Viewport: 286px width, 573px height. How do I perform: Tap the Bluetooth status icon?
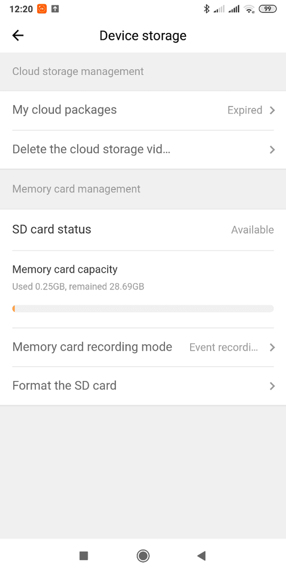(207, 9)
